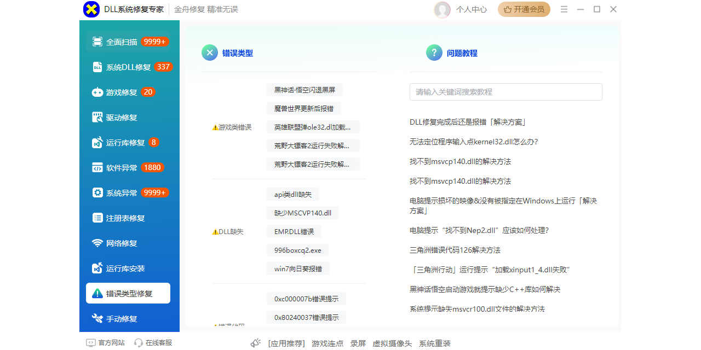Click 系统重装 in recommended apps

(434, 343)
